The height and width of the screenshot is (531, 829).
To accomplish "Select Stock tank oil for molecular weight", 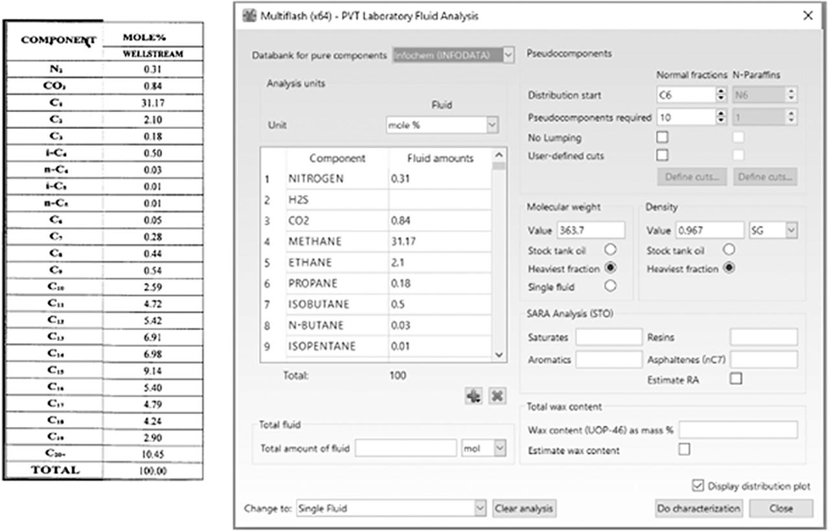I will point(609,250).
